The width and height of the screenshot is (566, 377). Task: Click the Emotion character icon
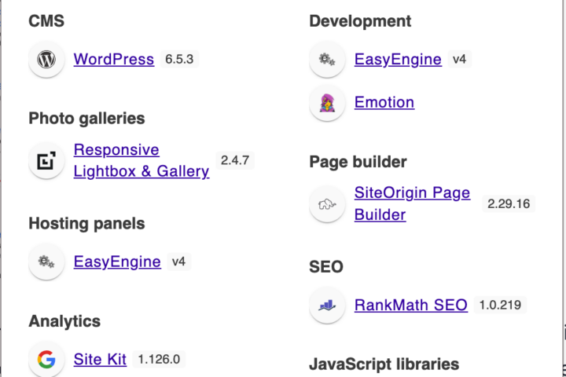[327, 102]
